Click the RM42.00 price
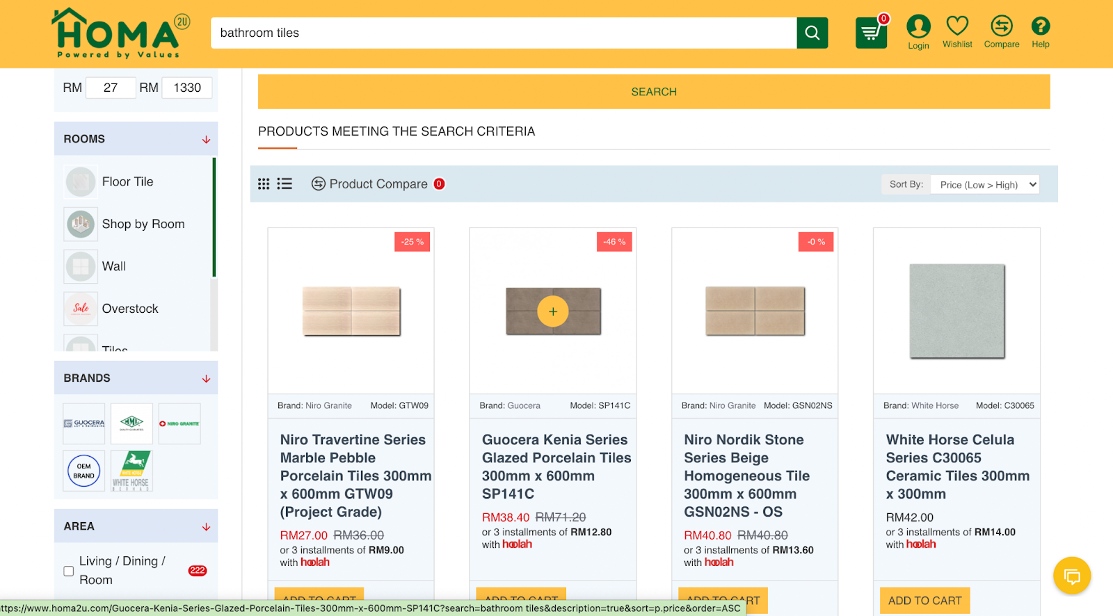The image size is (1113, 616). click(x=910, y=517)
